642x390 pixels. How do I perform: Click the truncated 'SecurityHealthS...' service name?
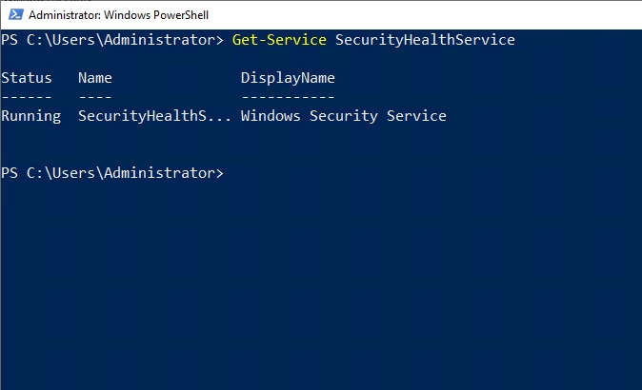pyautogui.click(x=154, y=116)
